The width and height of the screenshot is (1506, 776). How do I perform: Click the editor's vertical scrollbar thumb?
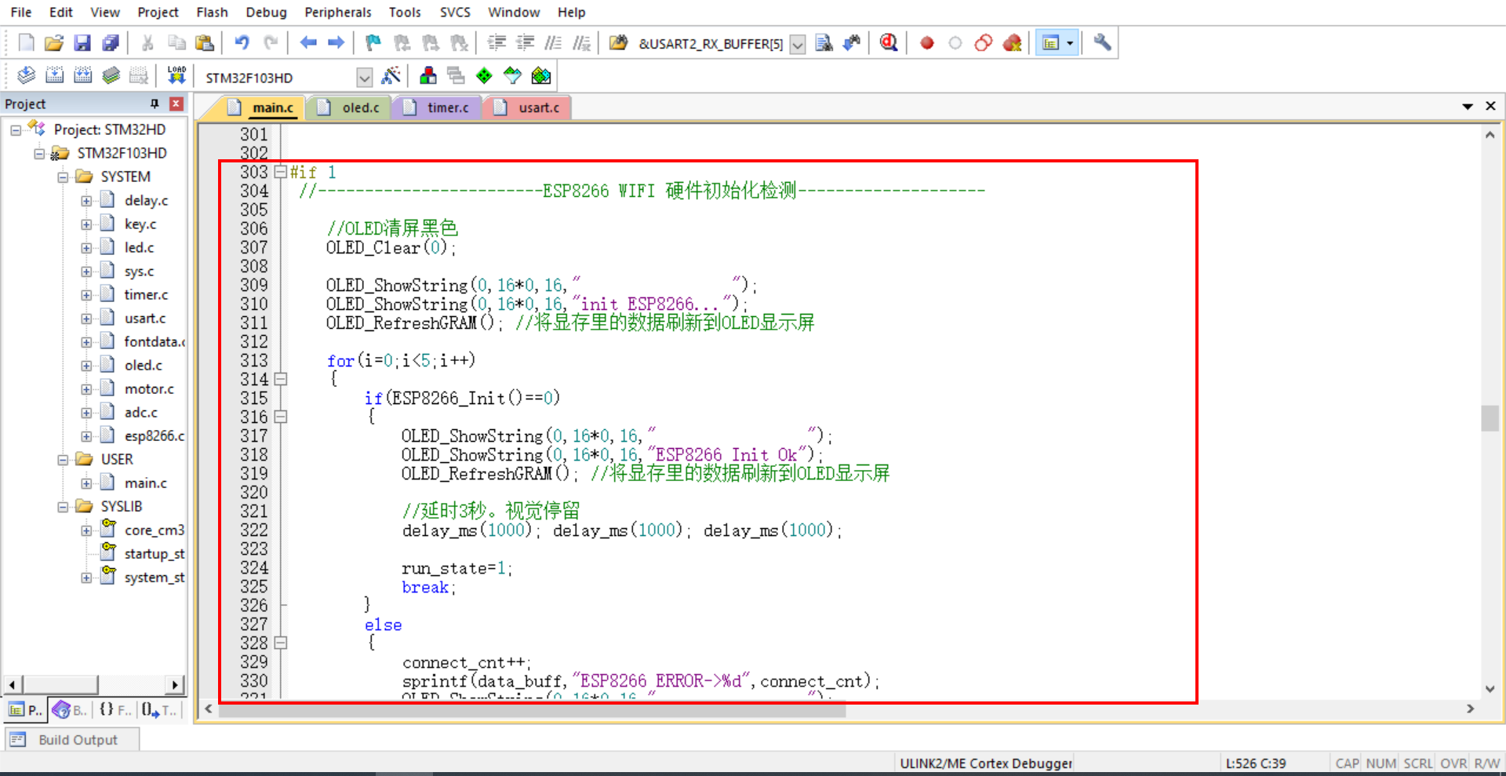1490,417
